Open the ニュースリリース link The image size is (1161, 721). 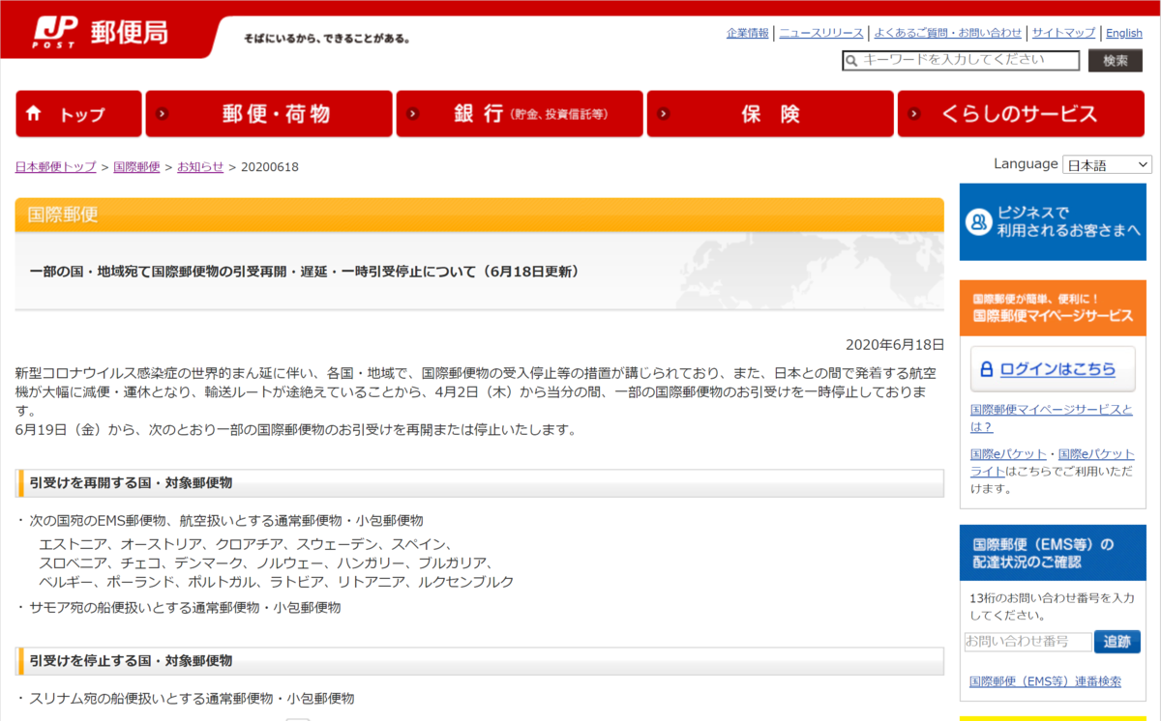point(821,33)
